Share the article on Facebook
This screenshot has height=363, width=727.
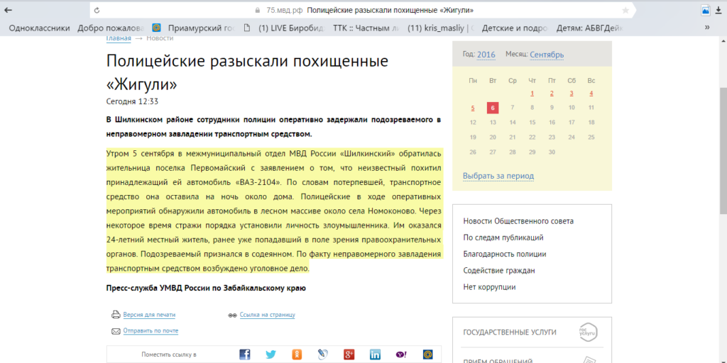(245, 354)
